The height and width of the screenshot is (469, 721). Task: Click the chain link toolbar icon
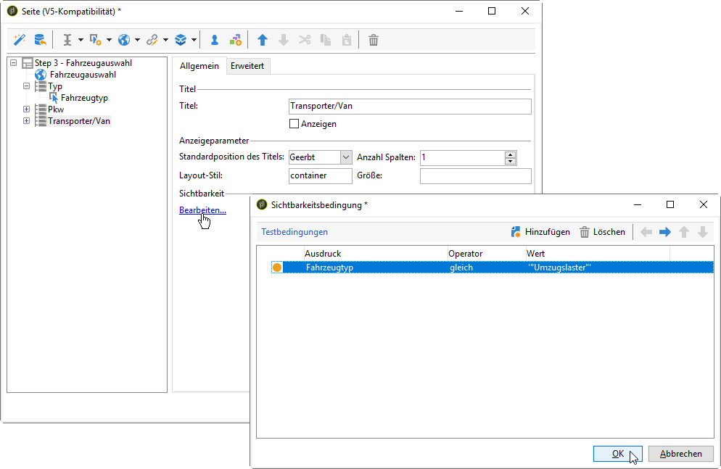[152, 40]
